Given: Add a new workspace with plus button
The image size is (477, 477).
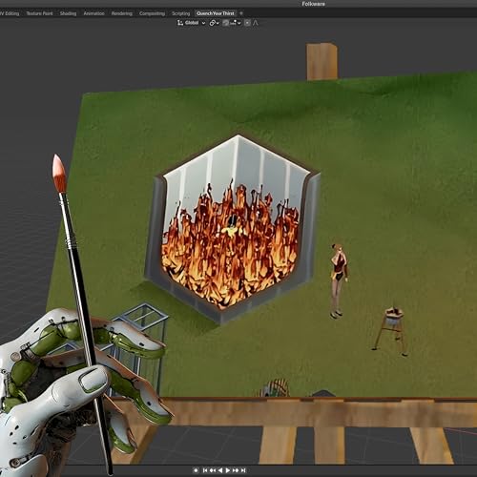Looking at the screenshot, I should [x=241, y=13].
